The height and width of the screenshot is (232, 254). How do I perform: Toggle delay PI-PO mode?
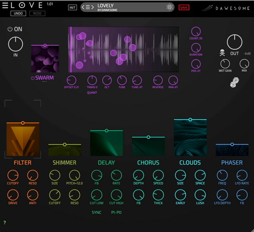click(116, 213)
